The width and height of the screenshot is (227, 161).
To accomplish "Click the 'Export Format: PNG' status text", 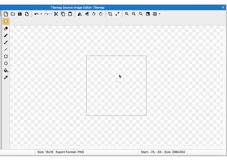I will tap(70, 152).
